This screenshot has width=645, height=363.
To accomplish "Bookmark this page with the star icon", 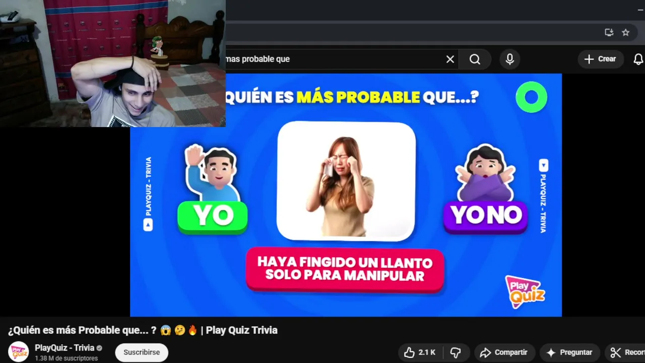I will coord(625,32).
